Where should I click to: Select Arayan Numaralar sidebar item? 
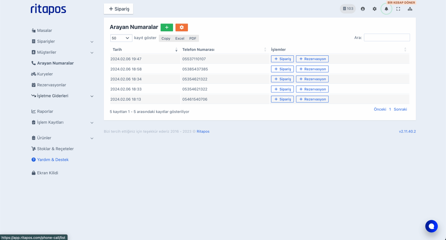(x=55, y=63)
